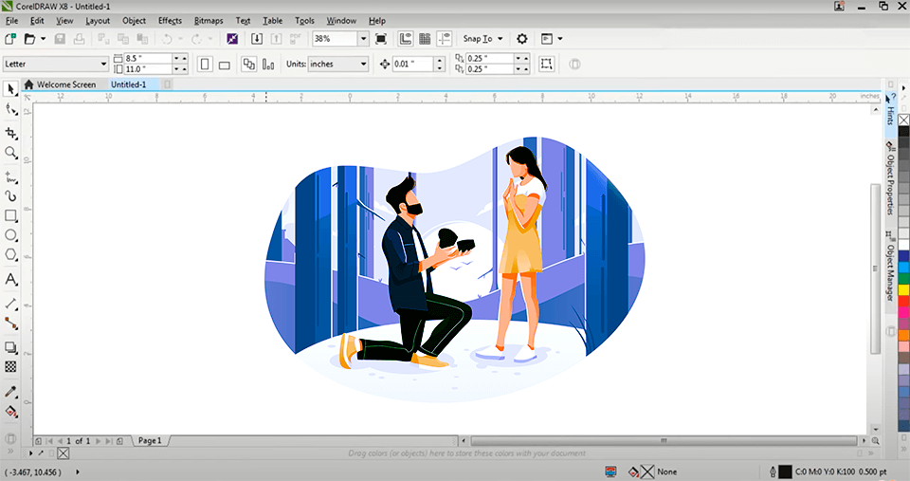Pick the Ellipse tool
This screenshot has width=910, height=481.
tap(11, 235)
